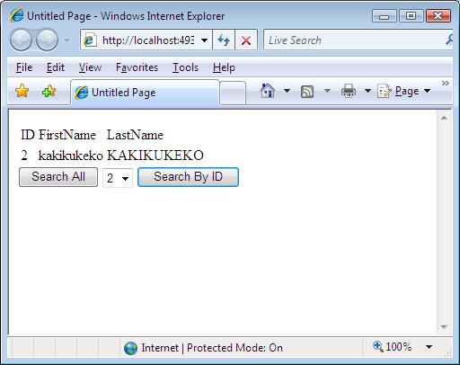The image size is (460, 365).
Task: Click the red Stop loading icon
Action: tap(246, 40)
